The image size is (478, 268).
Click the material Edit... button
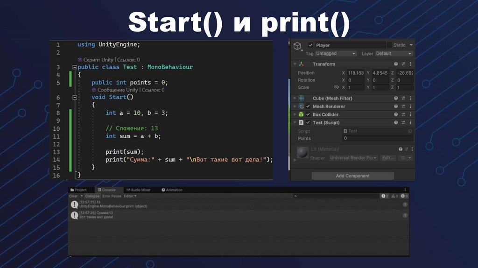(x=388, y=158)
